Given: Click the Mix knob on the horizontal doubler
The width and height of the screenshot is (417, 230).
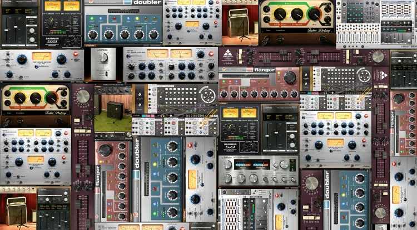Looking at the screenshot, I should (92, 35).
